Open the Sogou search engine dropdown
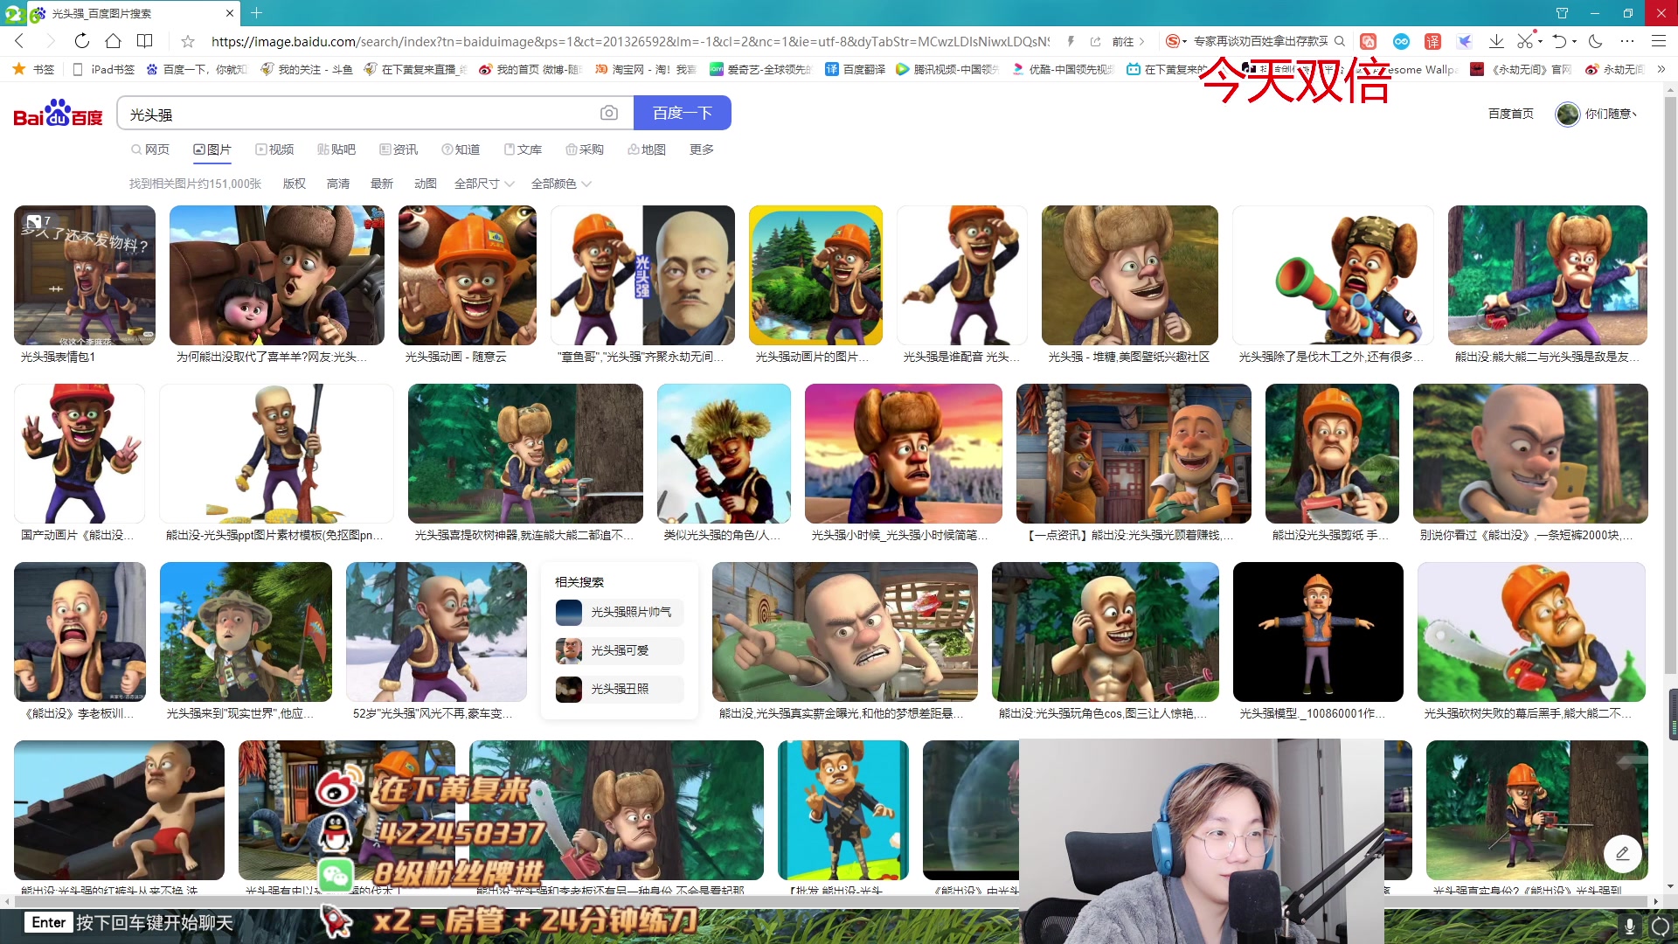The image size is (1678, 944). coord(1176,41)
